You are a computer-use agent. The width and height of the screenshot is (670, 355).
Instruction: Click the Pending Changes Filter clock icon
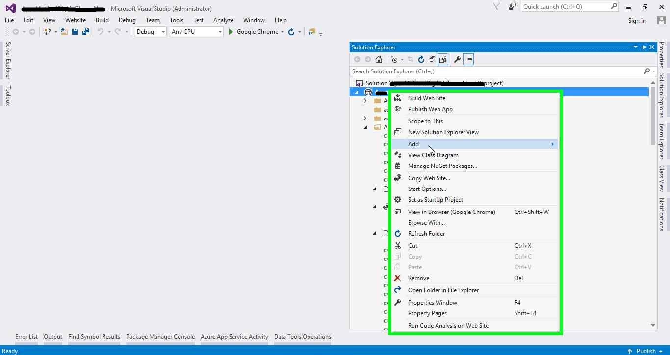[394, 59]
